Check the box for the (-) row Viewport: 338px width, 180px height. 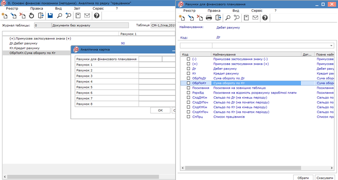tap(188, 59)
